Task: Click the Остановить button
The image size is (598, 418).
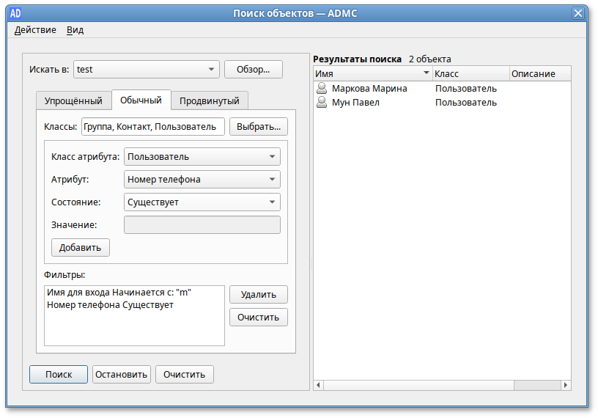Action: (x=121, y=375)
